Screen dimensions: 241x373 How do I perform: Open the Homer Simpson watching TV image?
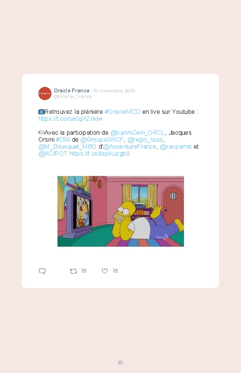click(x=120, y=211)
